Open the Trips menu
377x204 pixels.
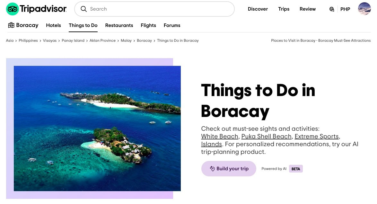(x=284, y=9)
